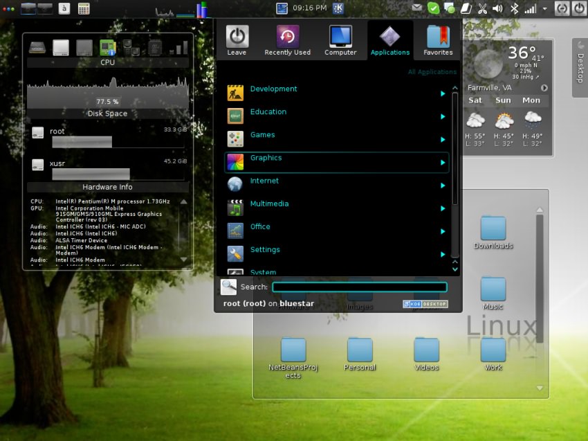Open the Favorites tab
Image resolution: width=588 pixels, height=441 pixels.
point(438,37)
